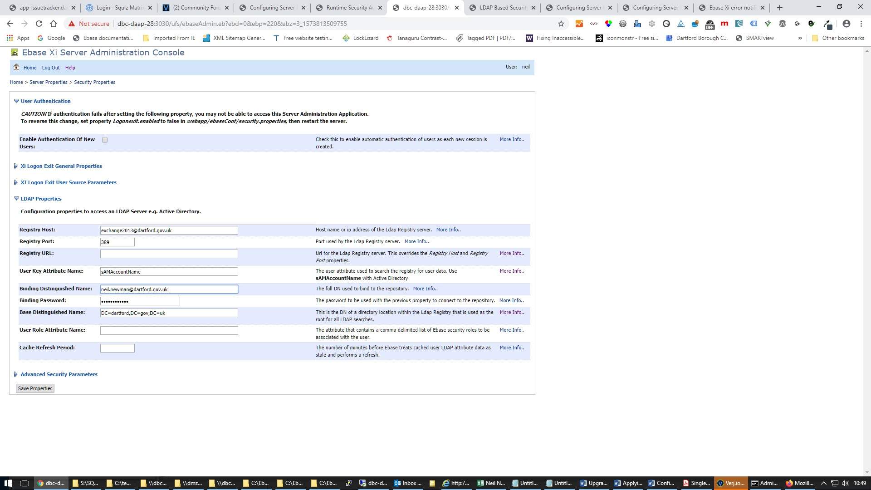Open a new browser tab with plus icon
871x490 pixels.
pyautogui.click(x=780, y=8)
